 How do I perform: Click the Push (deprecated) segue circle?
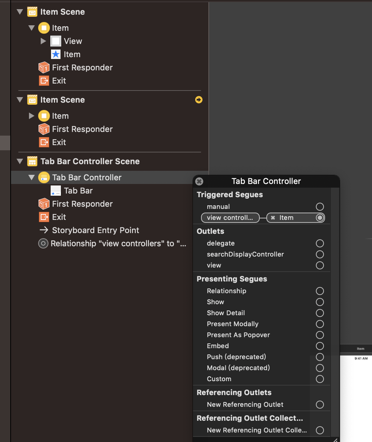click(320, 357)
